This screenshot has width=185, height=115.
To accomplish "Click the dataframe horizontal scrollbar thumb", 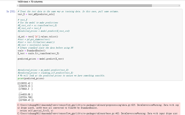I will (x=85, y=6).
